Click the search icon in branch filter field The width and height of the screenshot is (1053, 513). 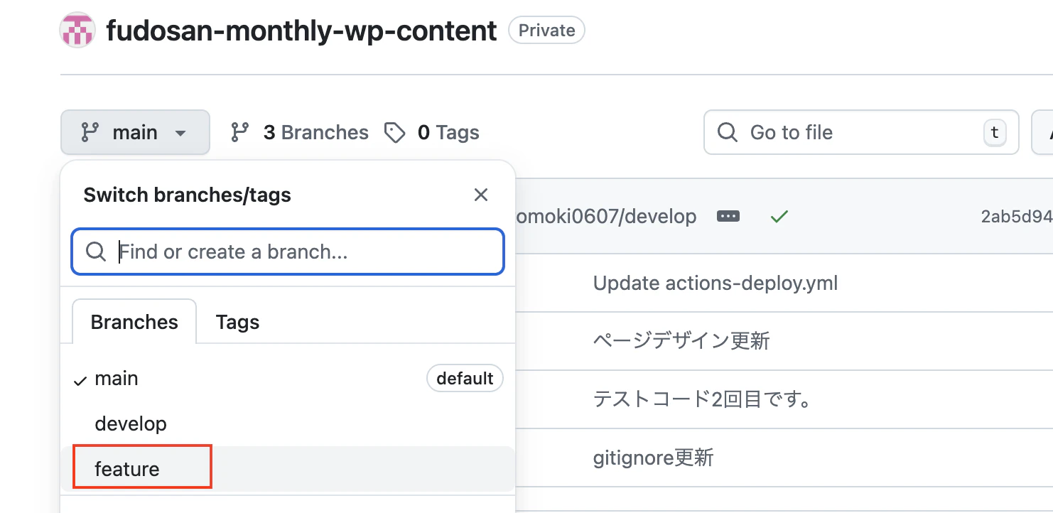coord(96,252)
